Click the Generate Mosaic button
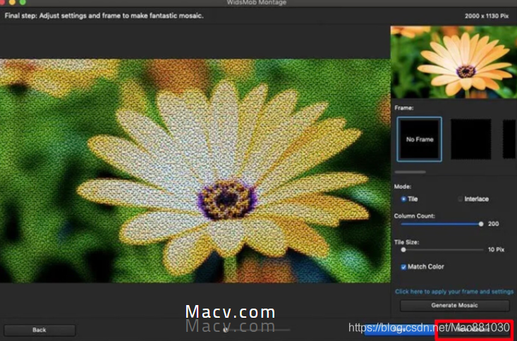517x341 pixels. point(454,305)
